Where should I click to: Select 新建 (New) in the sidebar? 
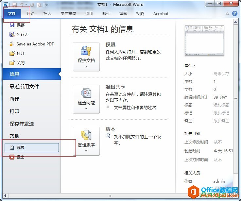[x=14, y=99]
